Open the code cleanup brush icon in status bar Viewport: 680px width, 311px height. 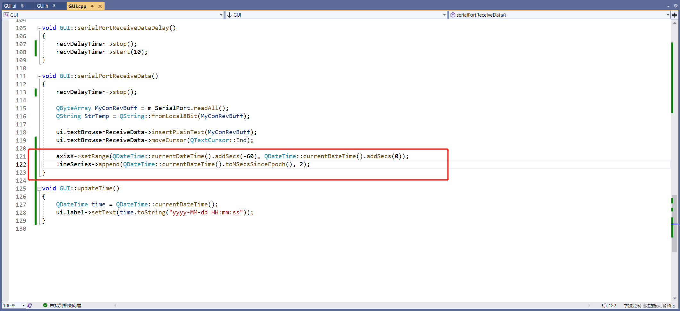pyautogui.click(x=30, y=305)
